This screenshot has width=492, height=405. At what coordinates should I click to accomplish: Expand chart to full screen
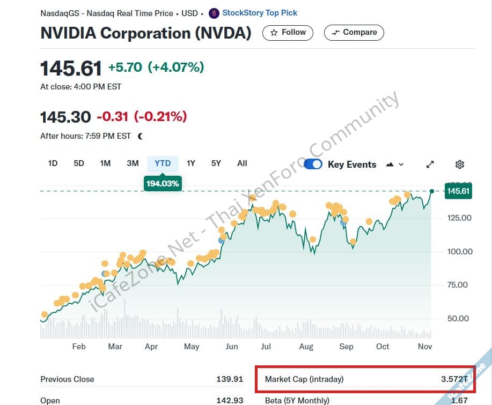[x=430, y=164]
